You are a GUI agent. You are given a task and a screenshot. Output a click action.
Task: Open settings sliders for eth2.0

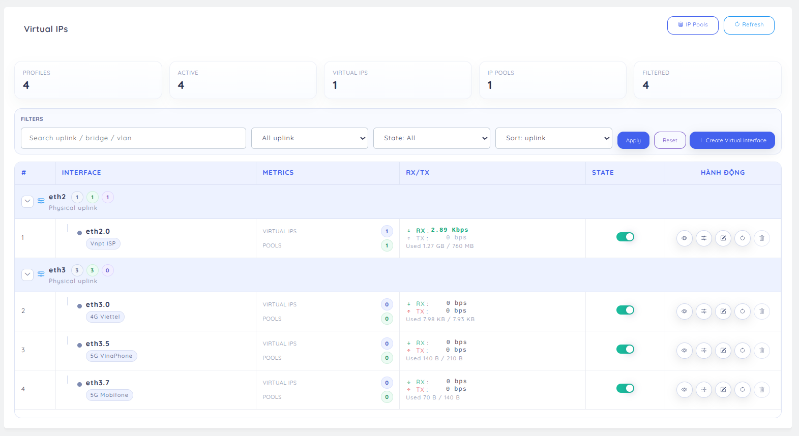703,238
